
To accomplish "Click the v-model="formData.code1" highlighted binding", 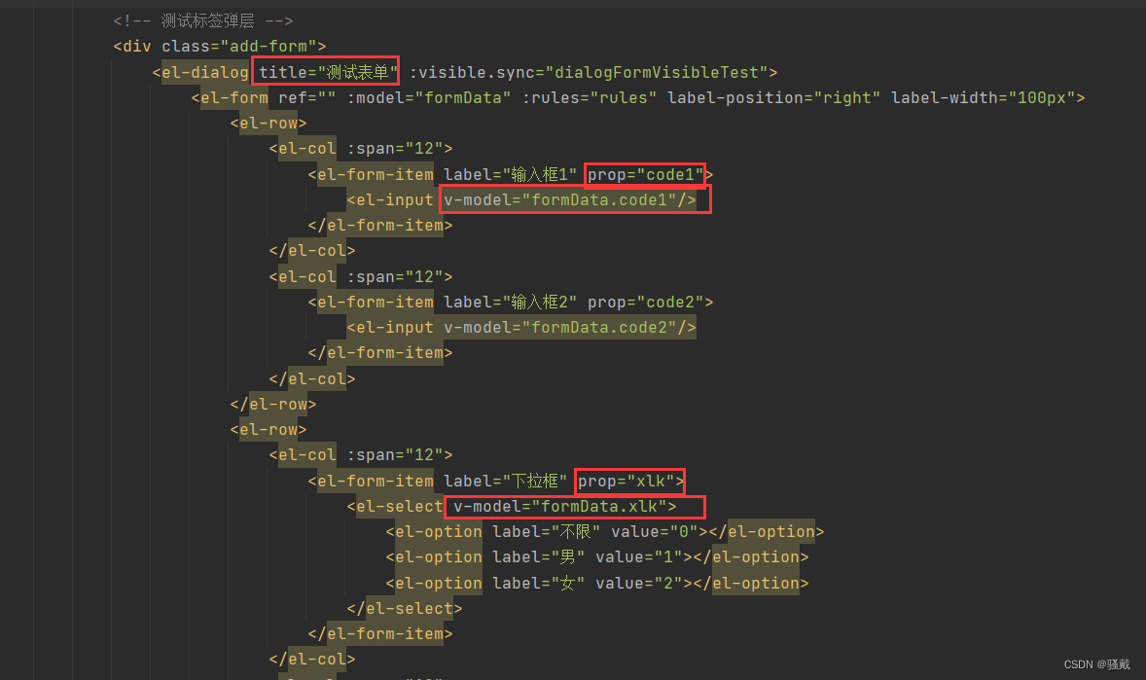I will coord(569,199).
